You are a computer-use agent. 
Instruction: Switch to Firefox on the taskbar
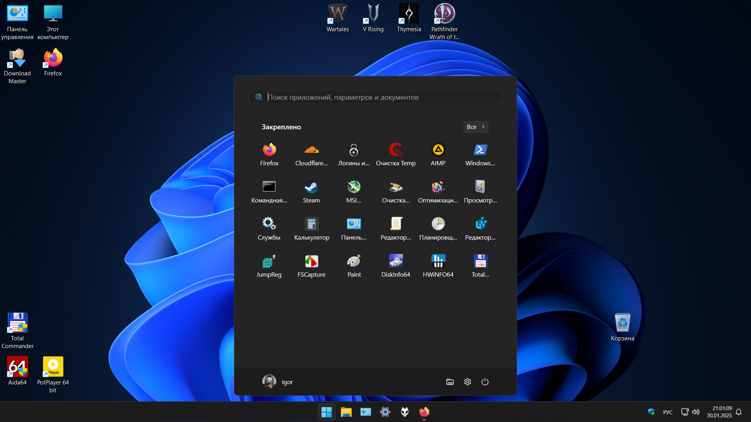424,412
